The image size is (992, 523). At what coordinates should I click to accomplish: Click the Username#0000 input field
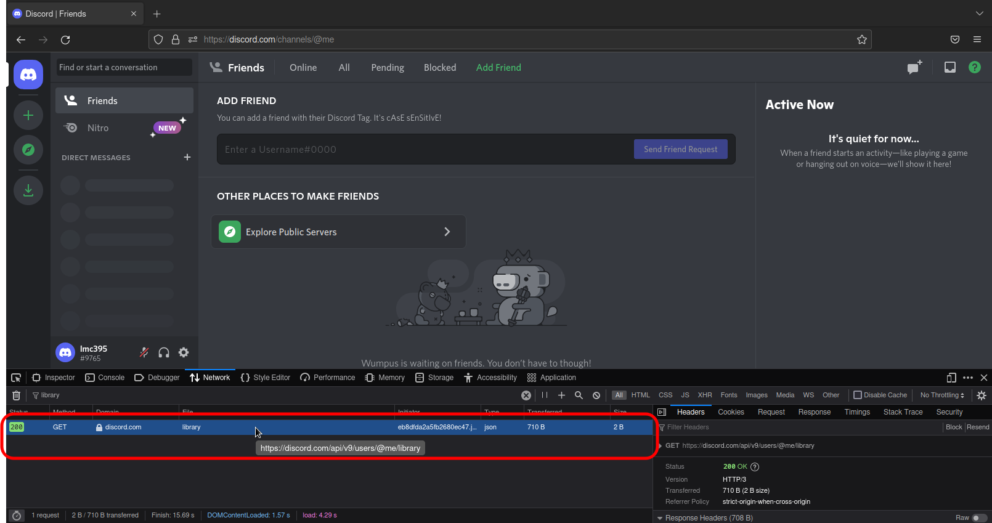(425, 149)
